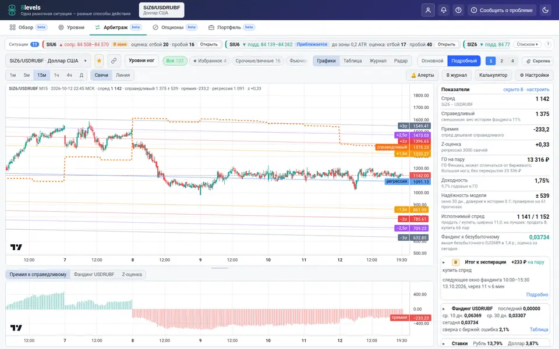Click the Скрепка paperclip button
The height and width of the screenshot is (349, 559).
coord(537,61)
